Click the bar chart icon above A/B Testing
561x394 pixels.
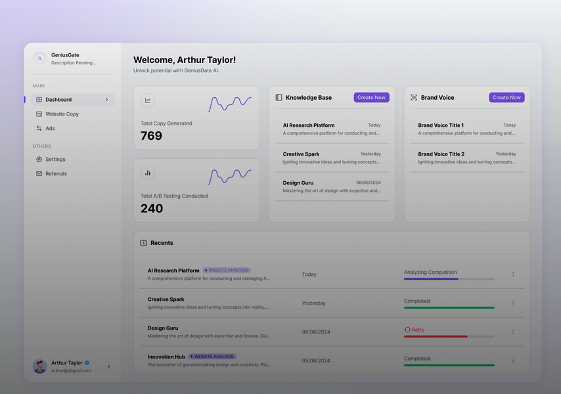coord(148,173)
